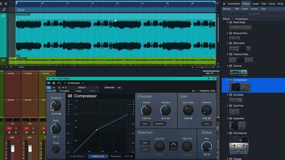Click the Global Mix knob
Screen dimensions: 285x160
tap(207, 146)
